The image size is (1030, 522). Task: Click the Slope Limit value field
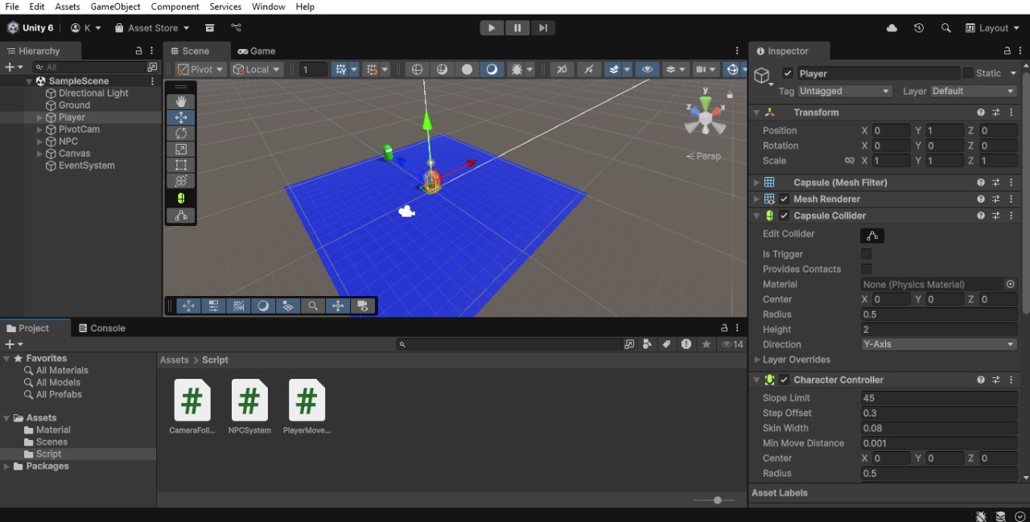939,398
